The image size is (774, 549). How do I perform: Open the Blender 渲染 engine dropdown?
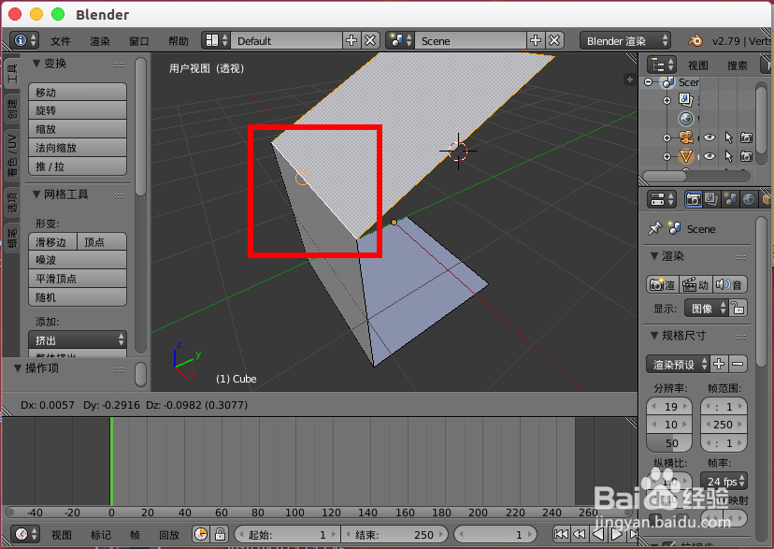click(624, 40)
